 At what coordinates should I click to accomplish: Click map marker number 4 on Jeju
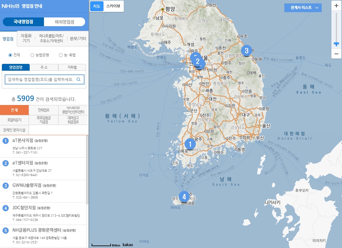pos(184,197)
